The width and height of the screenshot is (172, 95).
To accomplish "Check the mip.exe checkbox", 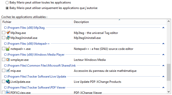I will point(4,71).
